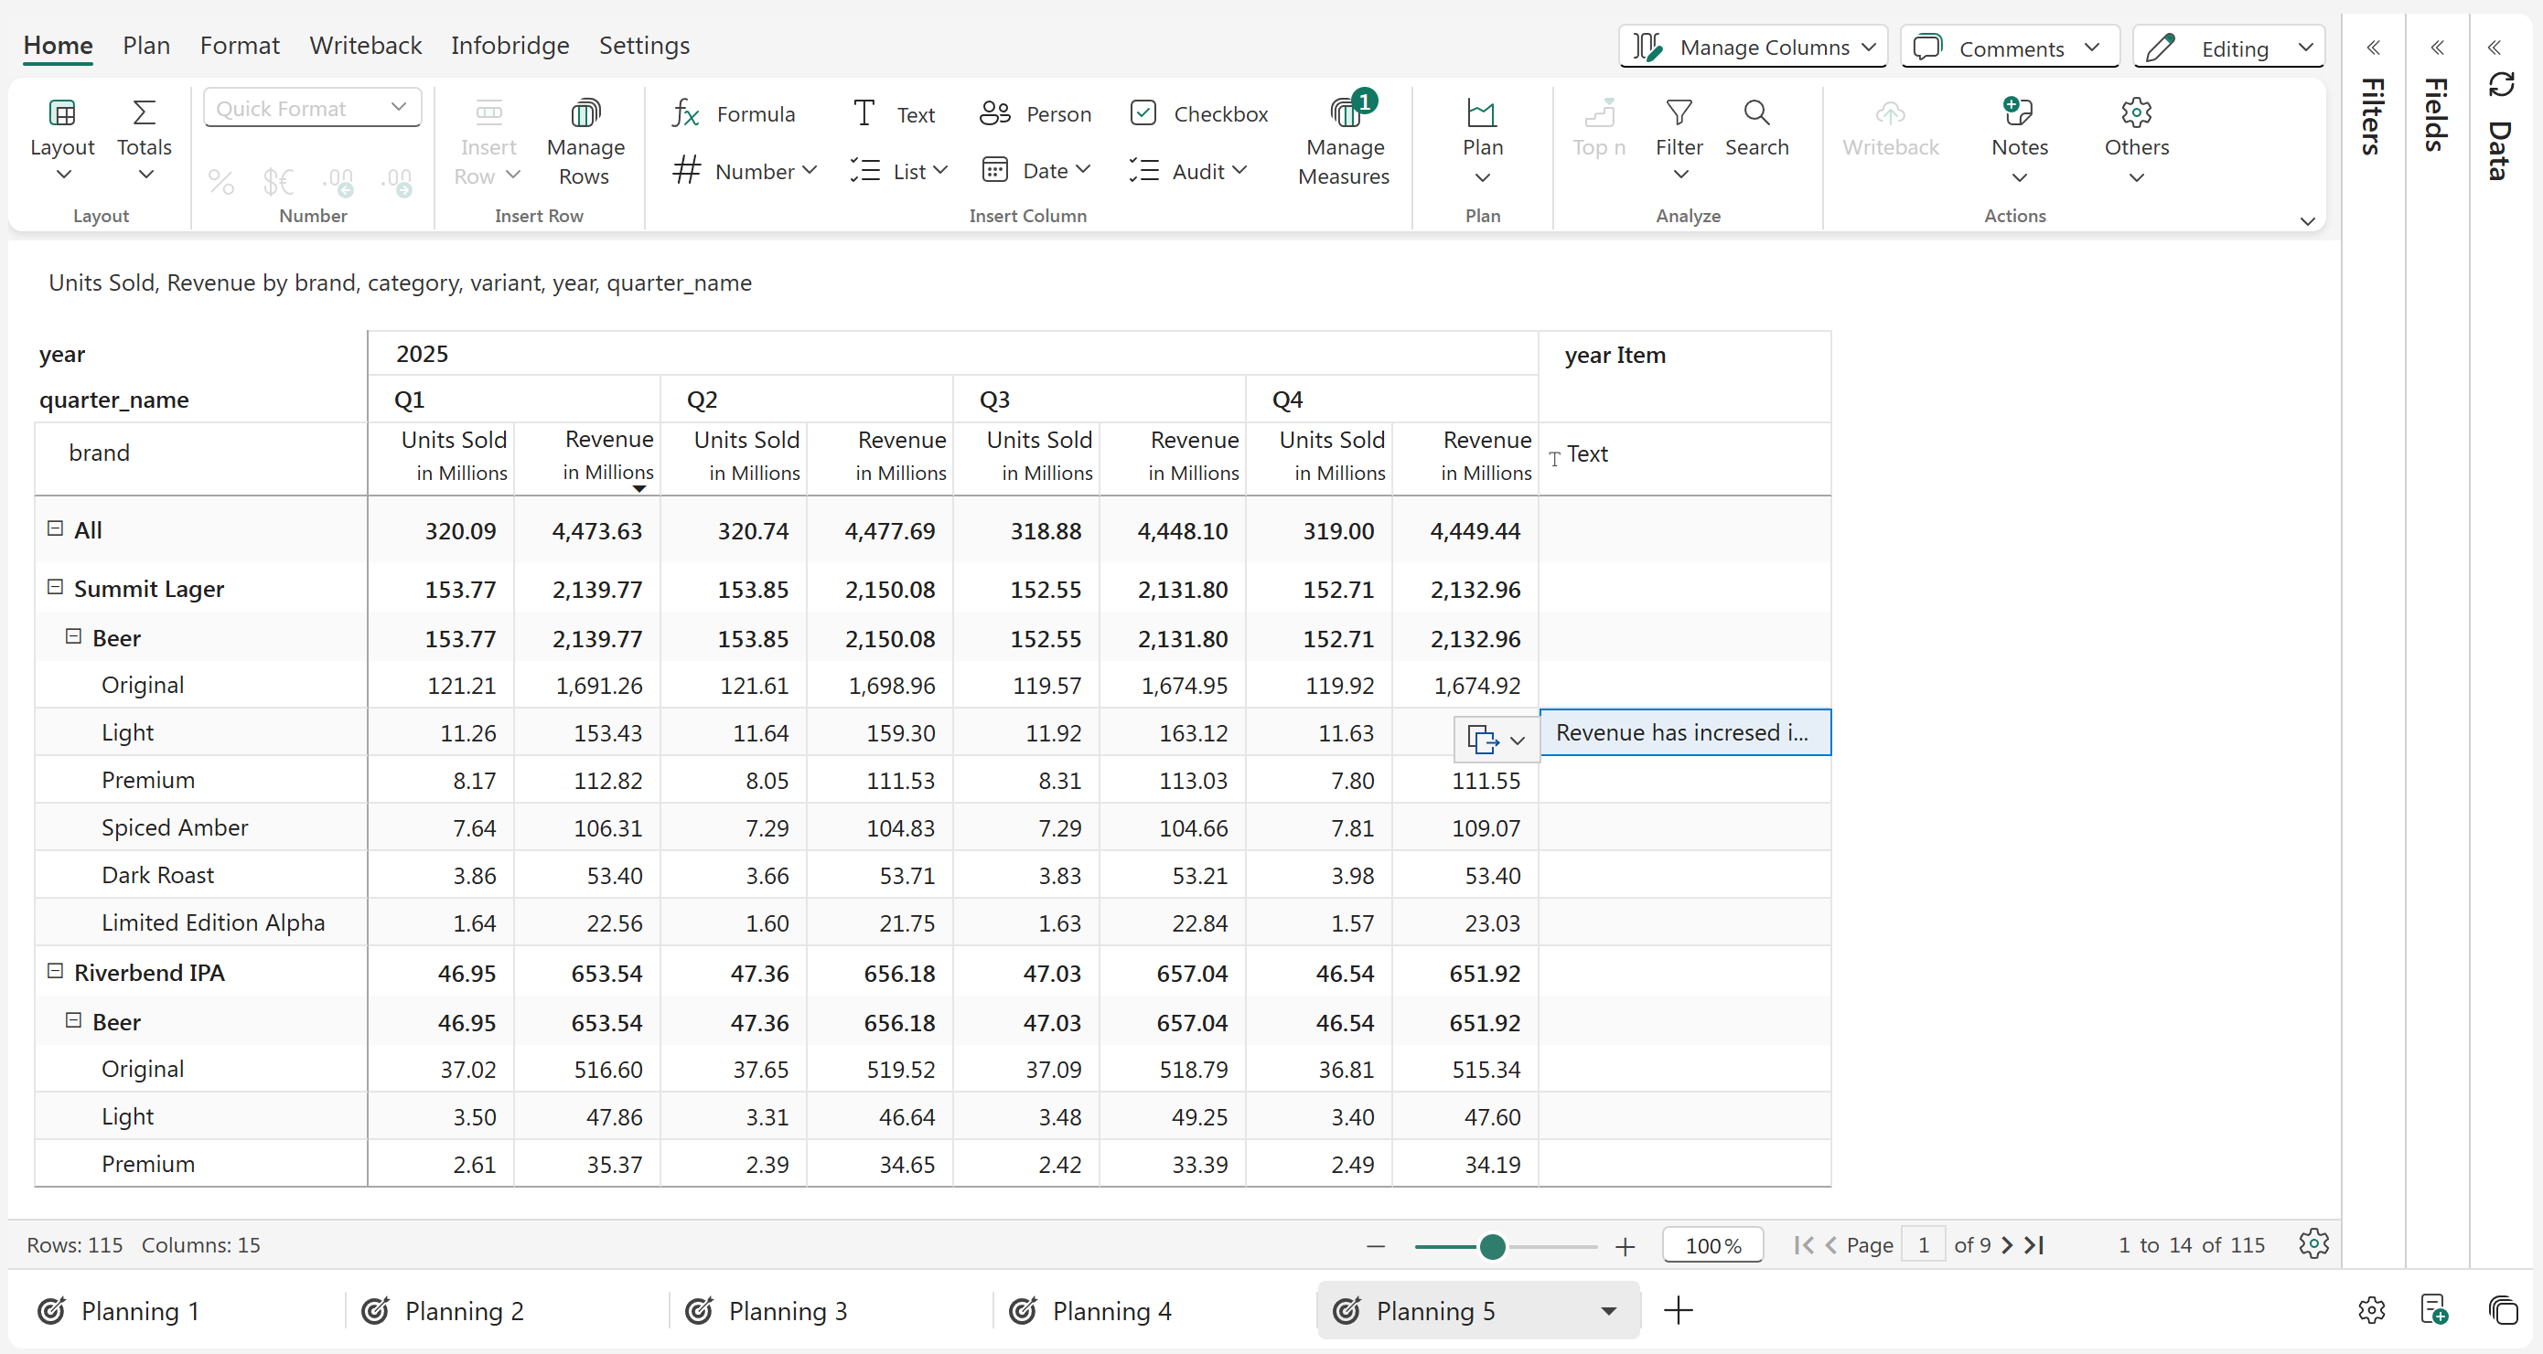Open the Editing mode dropdown
2543x1354 pixels.
click(2305, 48)
